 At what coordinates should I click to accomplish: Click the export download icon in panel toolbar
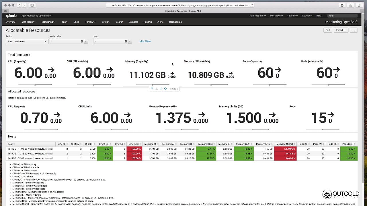157,89
